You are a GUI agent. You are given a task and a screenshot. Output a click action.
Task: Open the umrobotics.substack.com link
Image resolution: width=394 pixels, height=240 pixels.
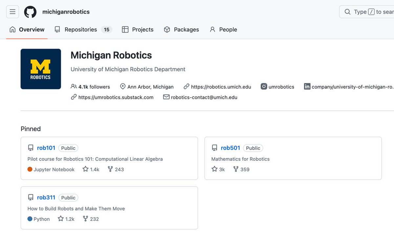116,97
